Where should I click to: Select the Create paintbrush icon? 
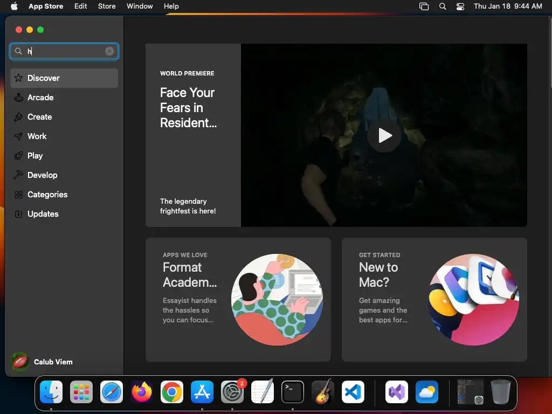18,117
